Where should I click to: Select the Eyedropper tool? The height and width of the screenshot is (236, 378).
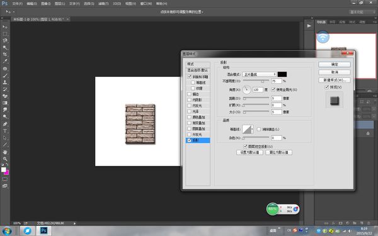(5, 62)
